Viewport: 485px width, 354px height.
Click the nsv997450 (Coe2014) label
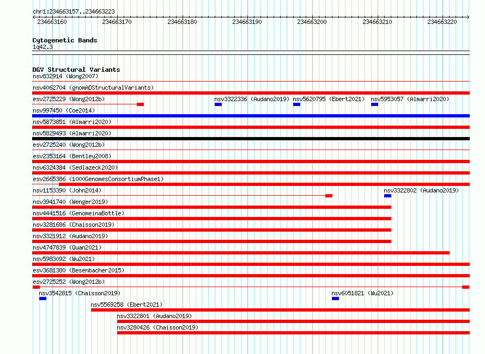[64, 110]
